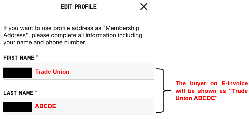This screenshot has height=119, width=249.
Task: Click the FIRST NAME label
Action: click(19, 58)
